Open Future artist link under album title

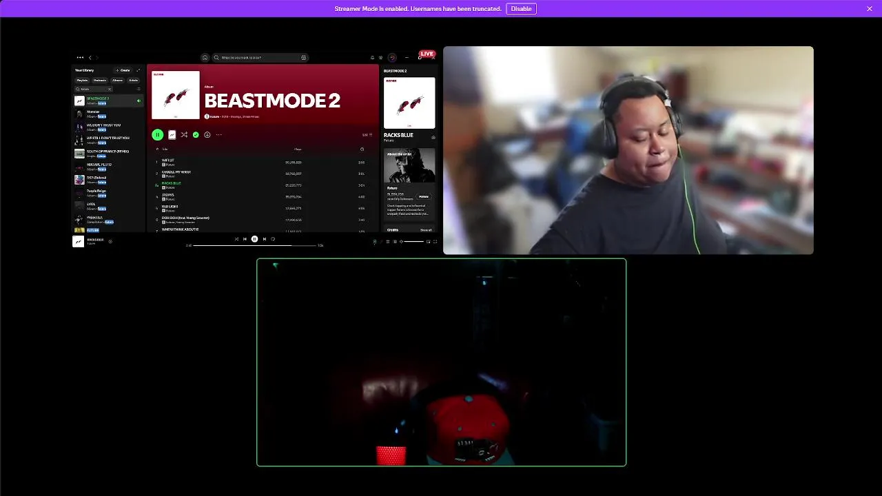tap(214, 116)
